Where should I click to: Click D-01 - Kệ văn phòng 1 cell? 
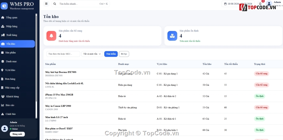pos(168,107)
